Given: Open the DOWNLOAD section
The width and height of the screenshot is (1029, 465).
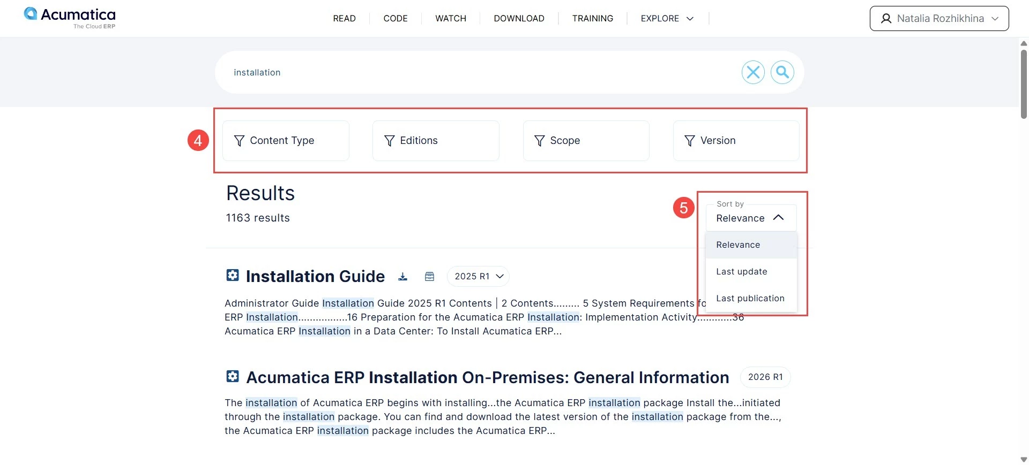Looking at the screenshot, I should (519, 19).
